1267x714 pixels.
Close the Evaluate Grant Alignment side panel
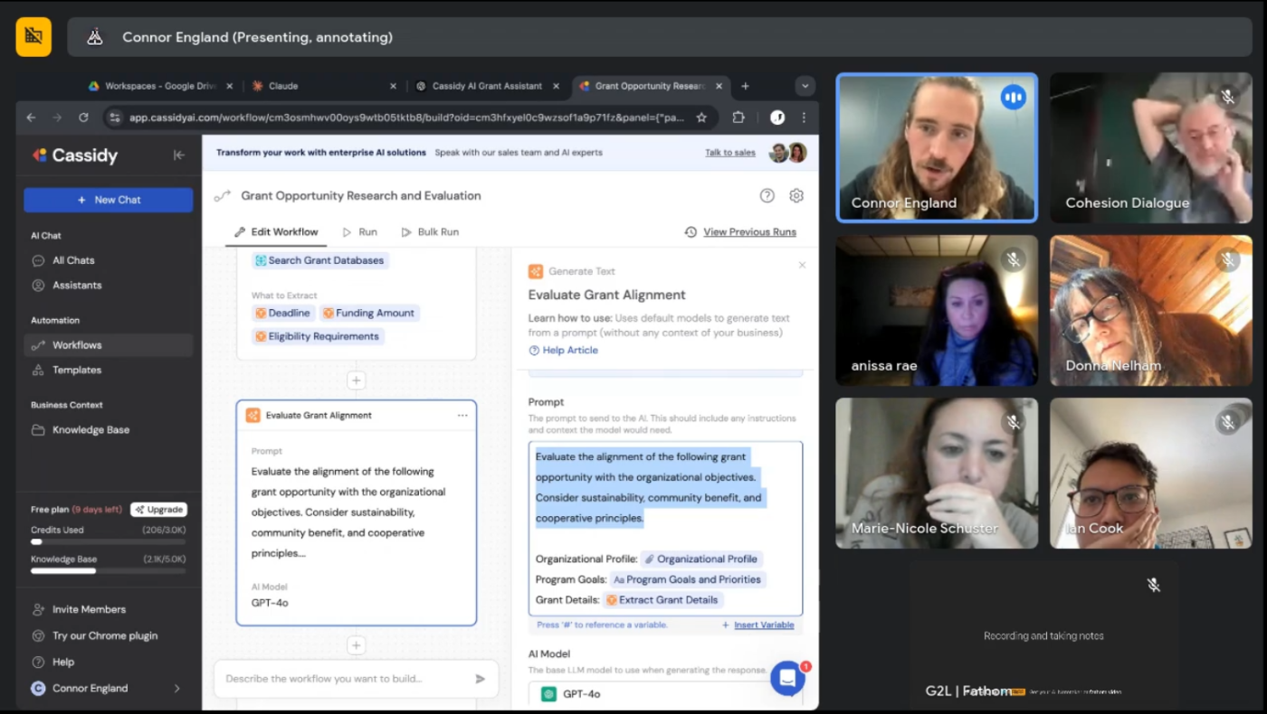(x=802, y=265)
